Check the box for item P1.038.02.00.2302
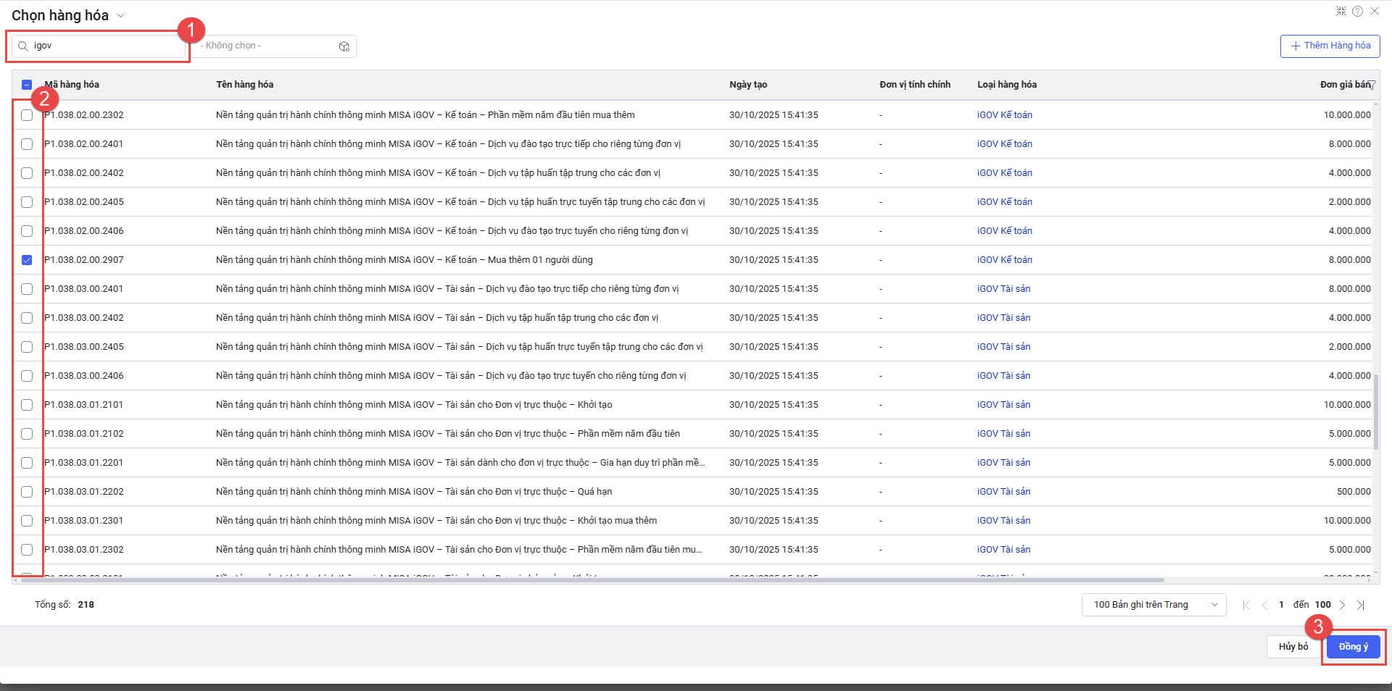The width and height of the screenshot is (1392, 691). [x=27, y=115]
